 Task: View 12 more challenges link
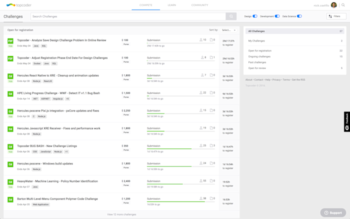click(x=121, y=214)
